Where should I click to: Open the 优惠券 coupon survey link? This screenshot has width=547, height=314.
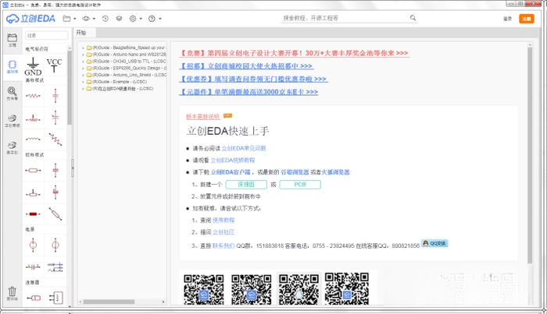(253, 79)
